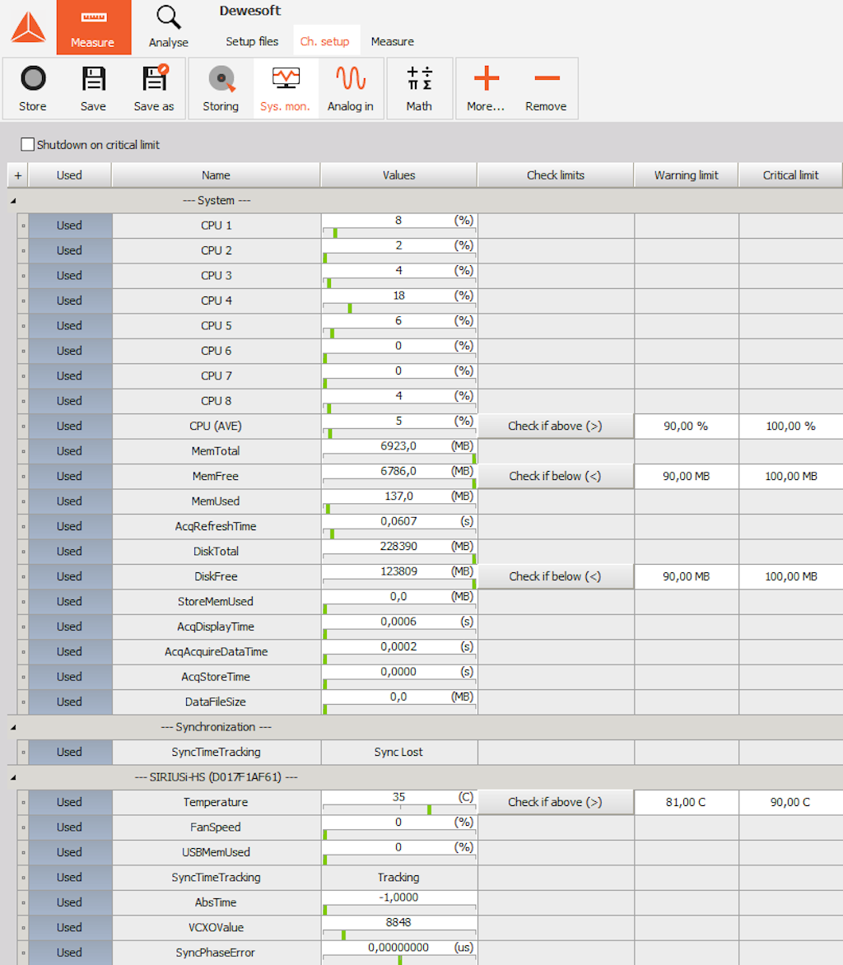Toggle the Used button for CPU 4
Screen dimensions: 843x965
(70, 301)
